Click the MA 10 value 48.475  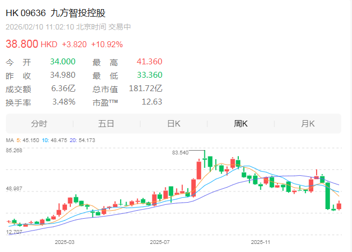59,140
